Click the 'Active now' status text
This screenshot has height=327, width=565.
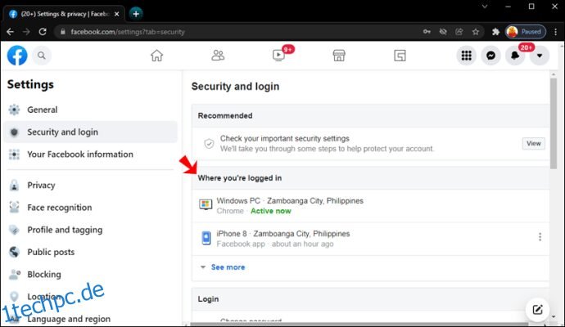270,211
